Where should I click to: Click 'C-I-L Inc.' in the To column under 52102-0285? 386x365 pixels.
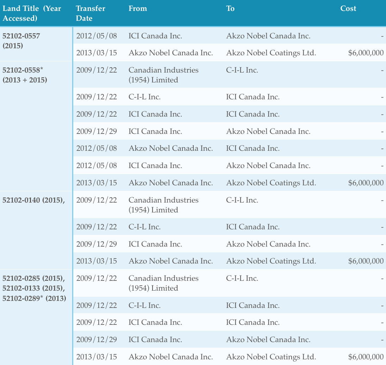tap(242, 279)
